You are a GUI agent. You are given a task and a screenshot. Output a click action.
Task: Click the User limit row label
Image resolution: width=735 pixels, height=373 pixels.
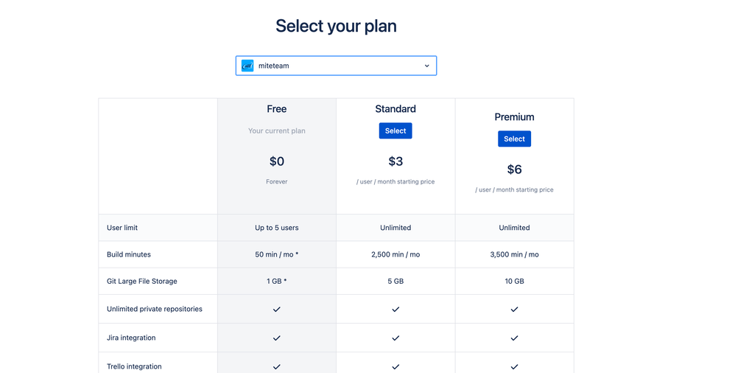(122, 228)
